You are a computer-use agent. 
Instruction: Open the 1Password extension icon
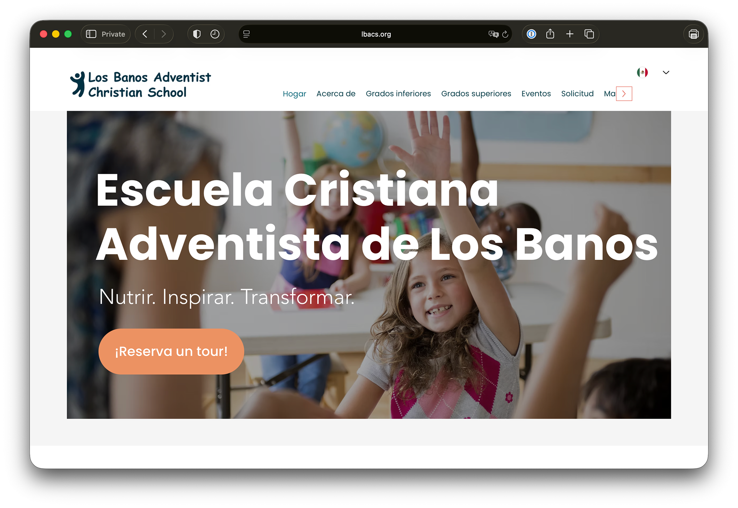532,34
